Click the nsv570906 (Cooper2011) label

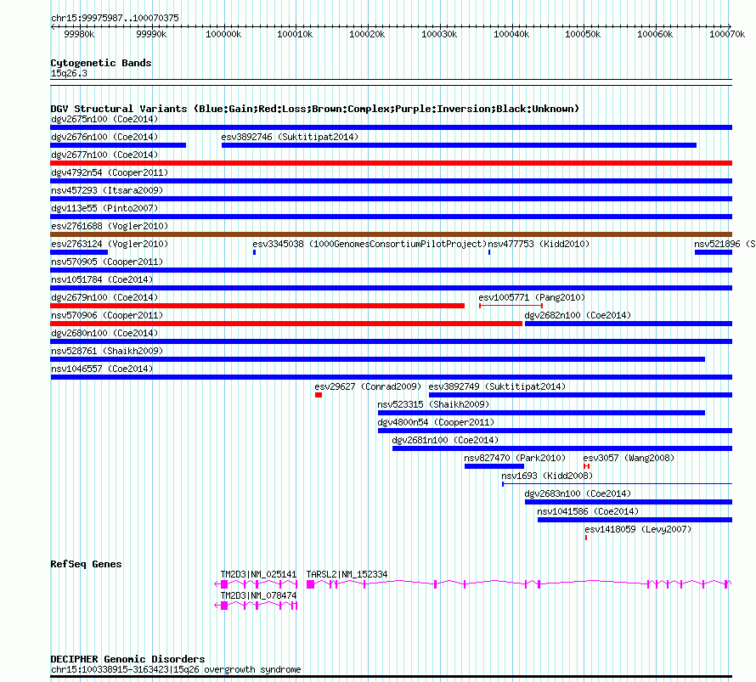click(x=107, y=315)
